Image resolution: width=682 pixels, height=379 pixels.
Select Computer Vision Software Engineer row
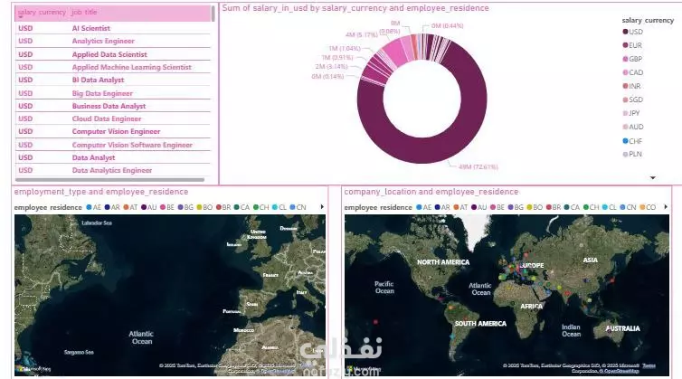tap(113, 145)
